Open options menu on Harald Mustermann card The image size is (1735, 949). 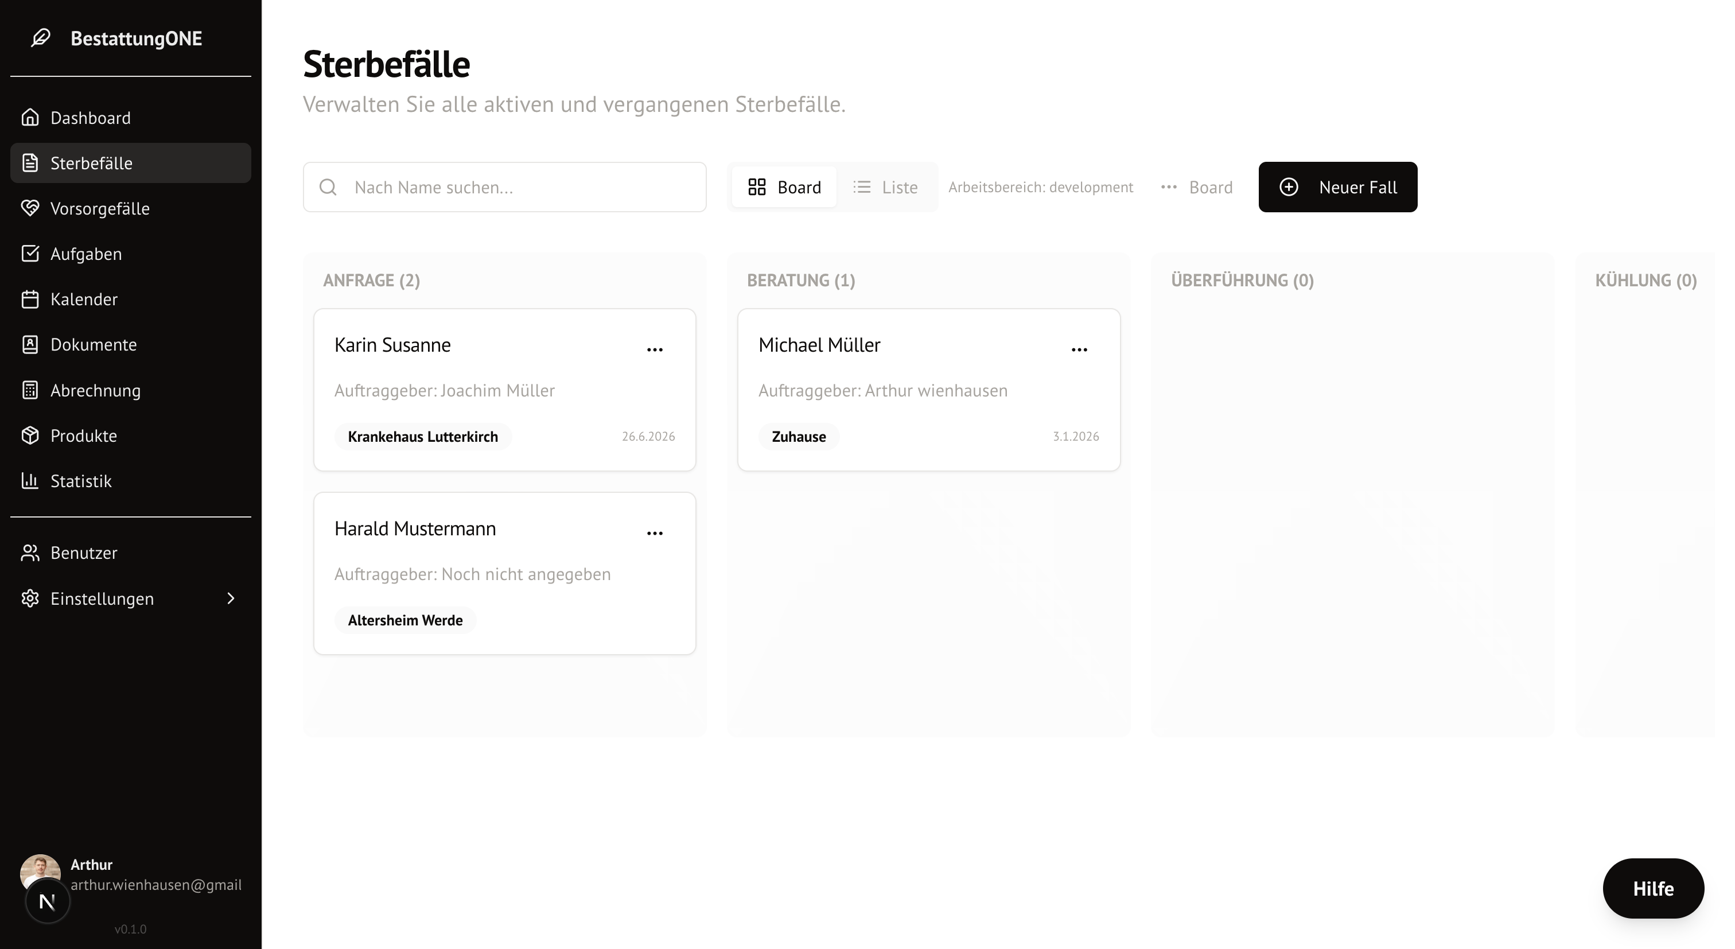tap(655, 533)
